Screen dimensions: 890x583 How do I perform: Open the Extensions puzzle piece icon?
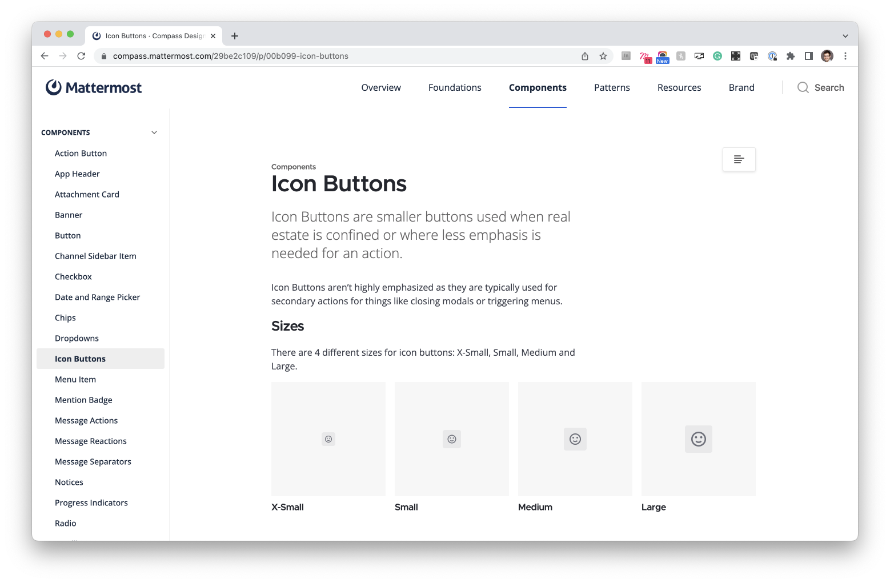(791, 56)
